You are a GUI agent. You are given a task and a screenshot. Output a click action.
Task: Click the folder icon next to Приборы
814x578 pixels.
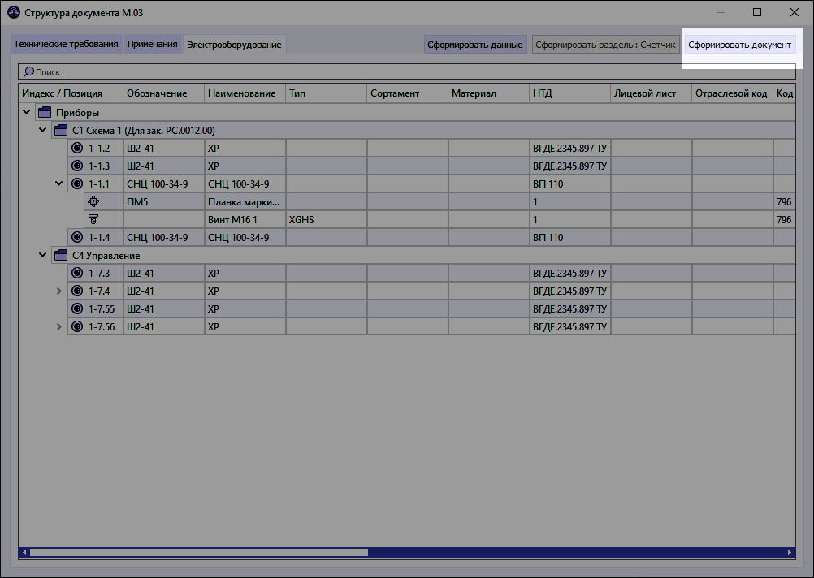click(x=43, y=112)
